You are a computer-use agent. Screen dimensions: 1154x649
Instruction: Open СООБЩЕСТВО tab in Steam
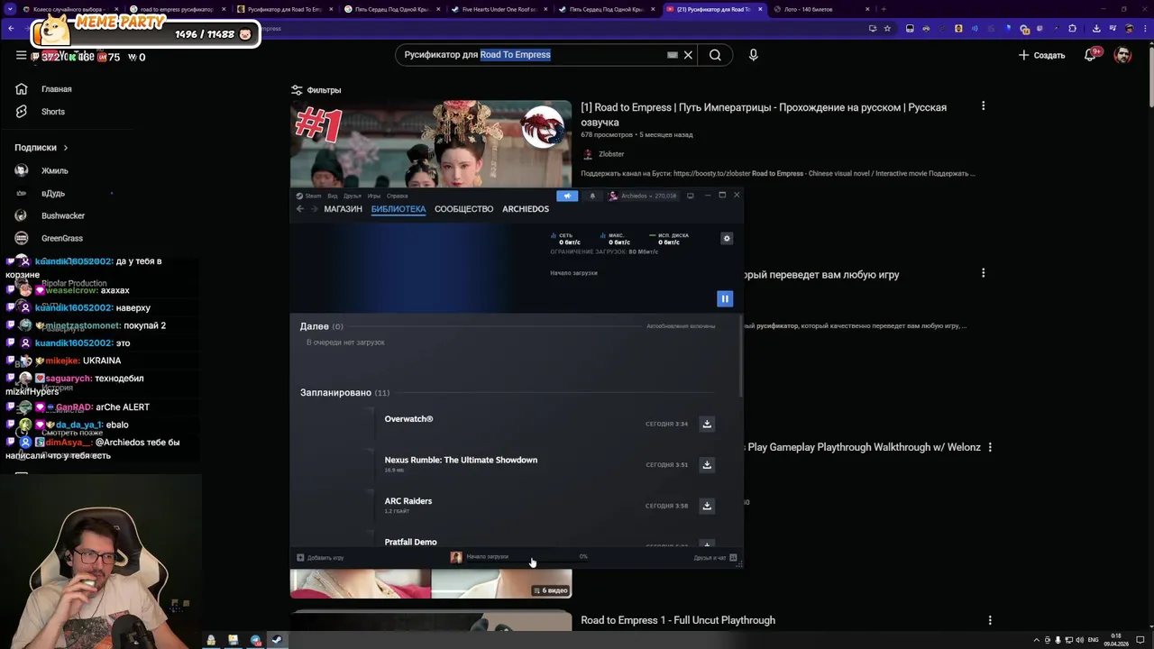click(463, 209)
